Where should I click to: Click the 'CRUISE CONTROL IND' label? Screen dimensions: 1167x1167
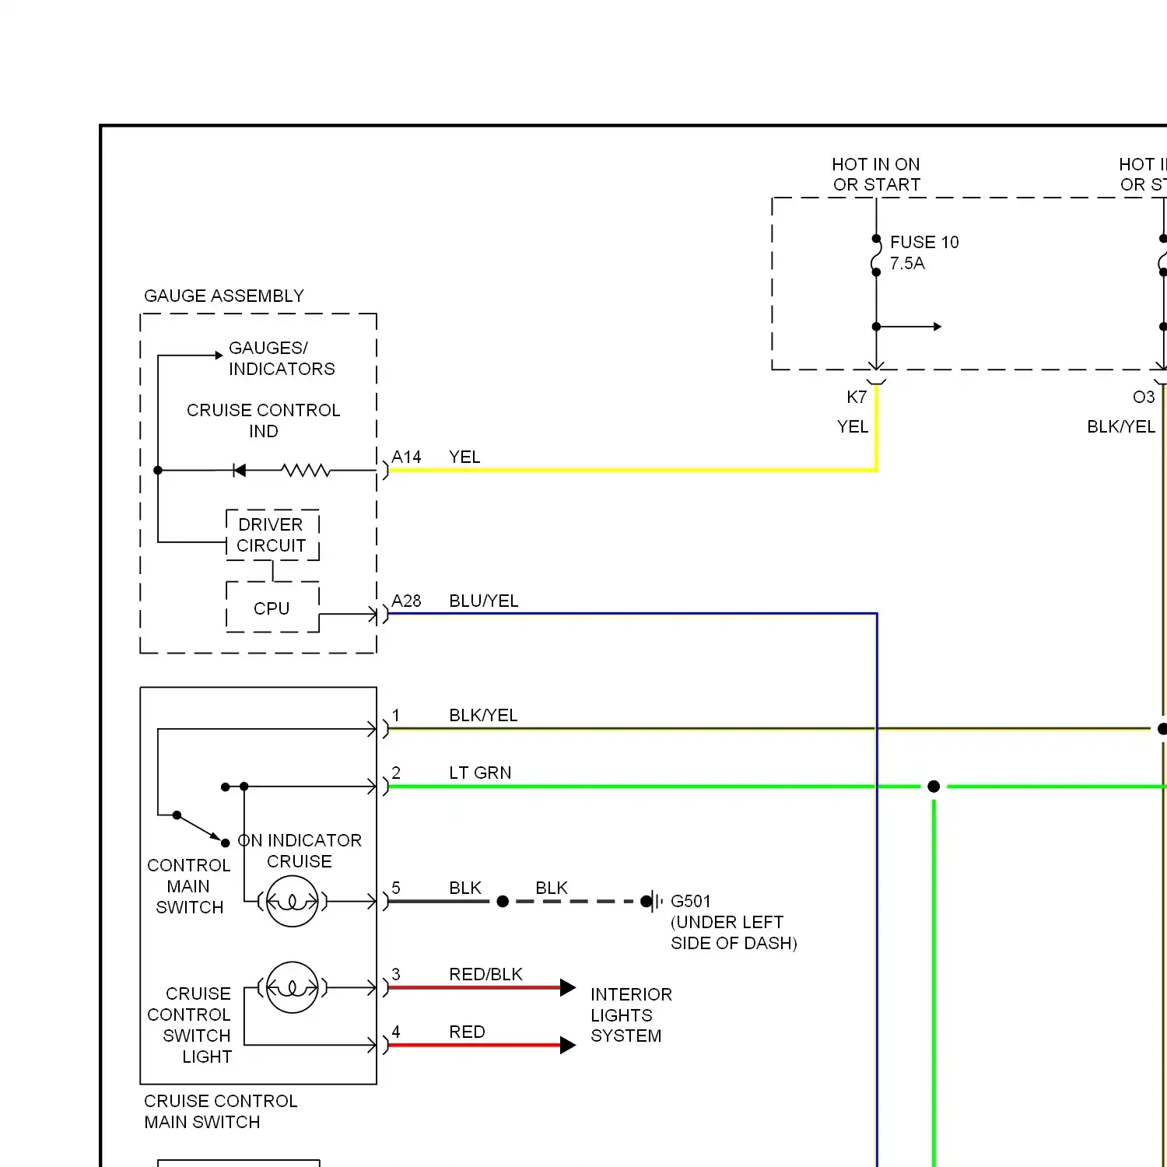click(x=264, y=420)
